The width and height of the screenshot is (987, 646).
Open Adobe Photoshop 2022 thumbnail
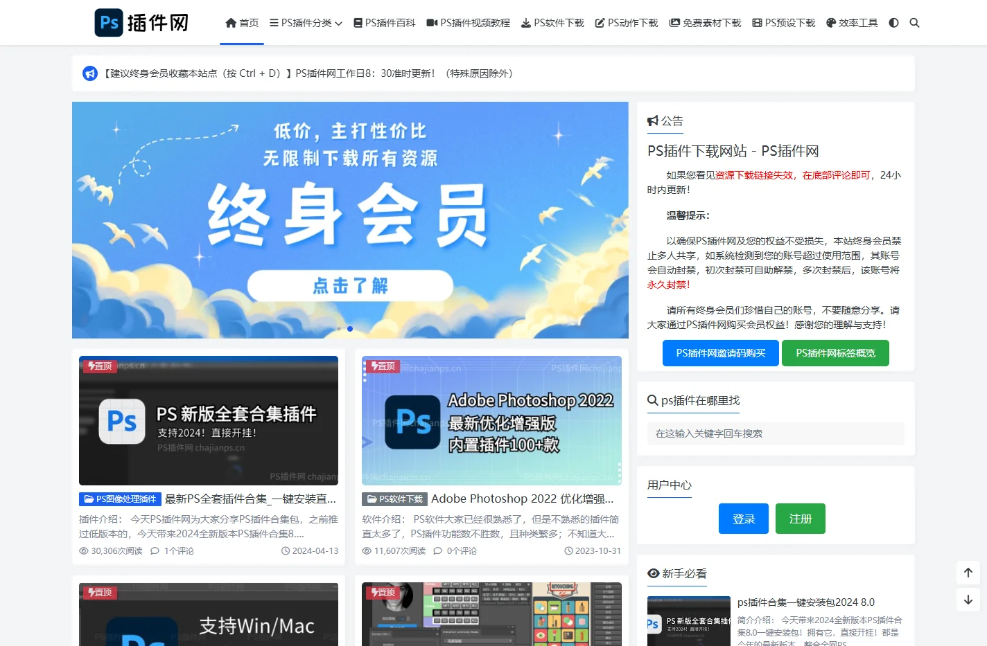click(491, 420)
